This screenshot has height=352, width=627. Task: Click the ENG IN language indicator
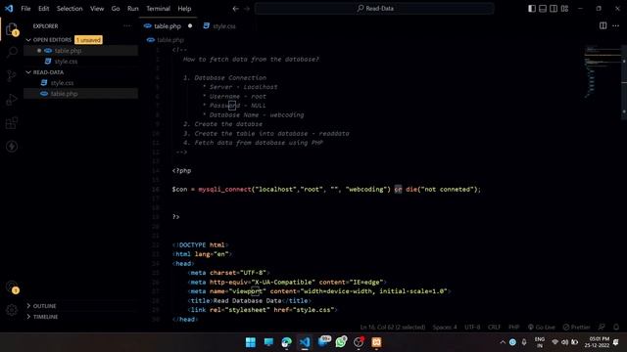(x=540, y=342)
